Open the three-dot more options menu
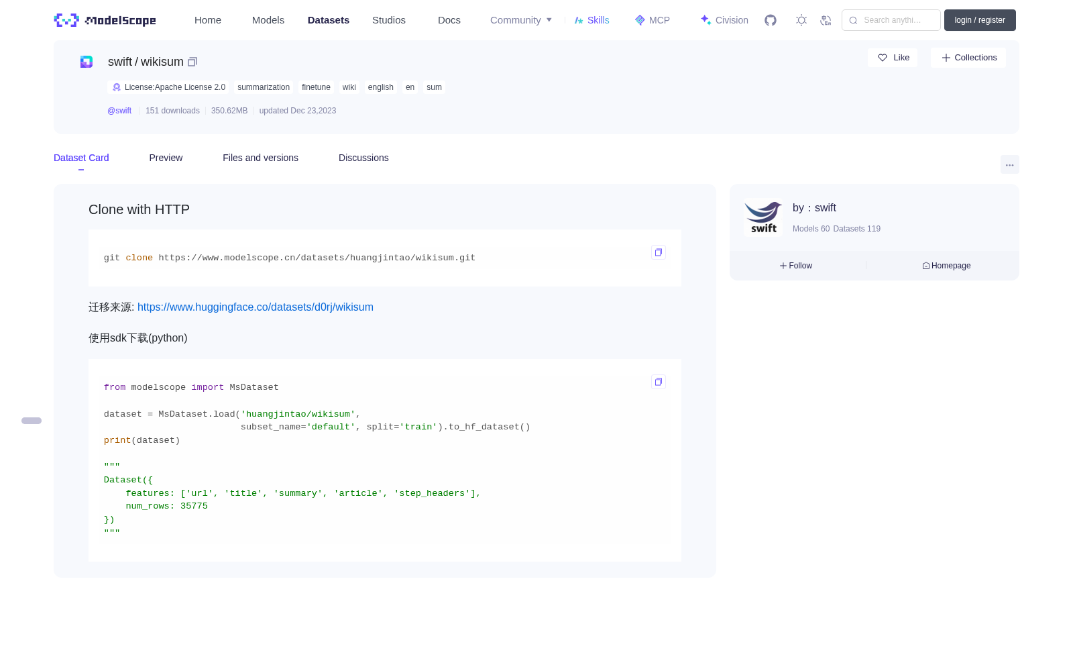The image size is (1073, 671). (1010, 165)
